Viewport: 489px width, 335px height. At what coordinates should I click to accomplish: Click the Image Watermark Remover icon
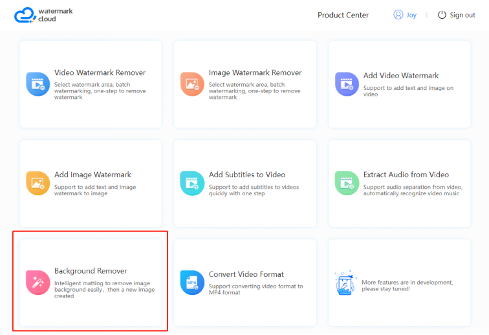click(192, 84)
